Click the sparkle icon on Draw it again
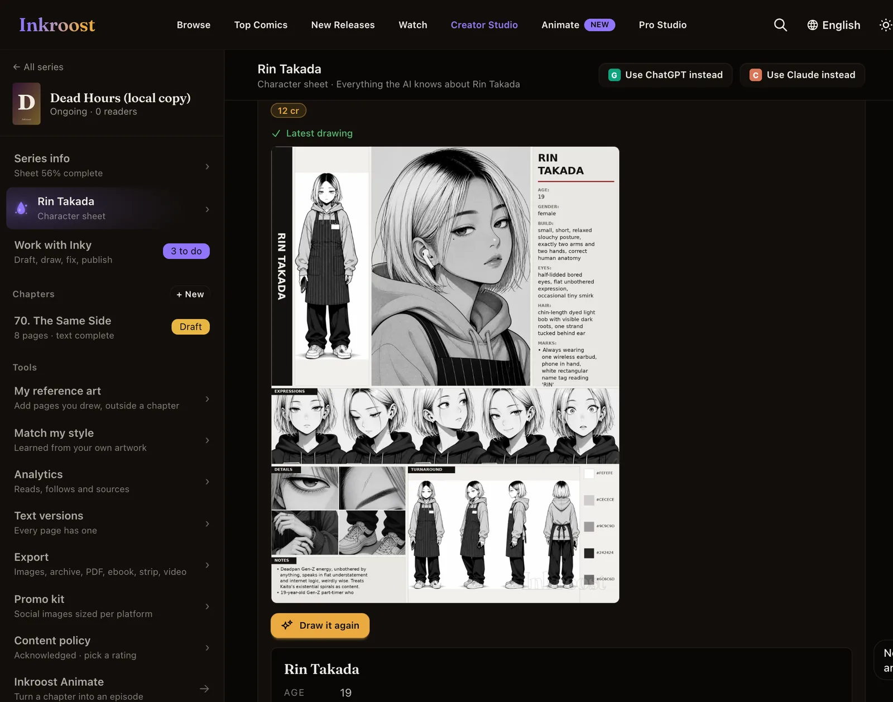893x702 pixels. pyautogui.click(x=287, y=625)
